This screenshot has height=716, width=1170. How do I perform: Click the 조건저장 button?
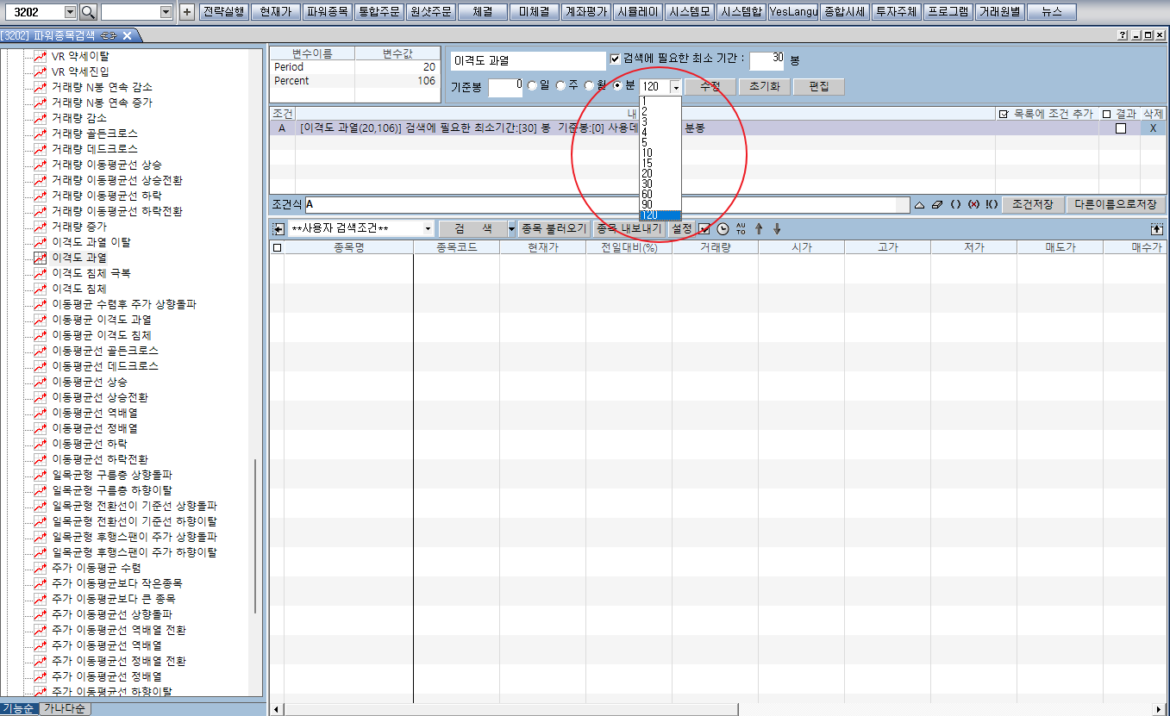(x=1032, y=205)
